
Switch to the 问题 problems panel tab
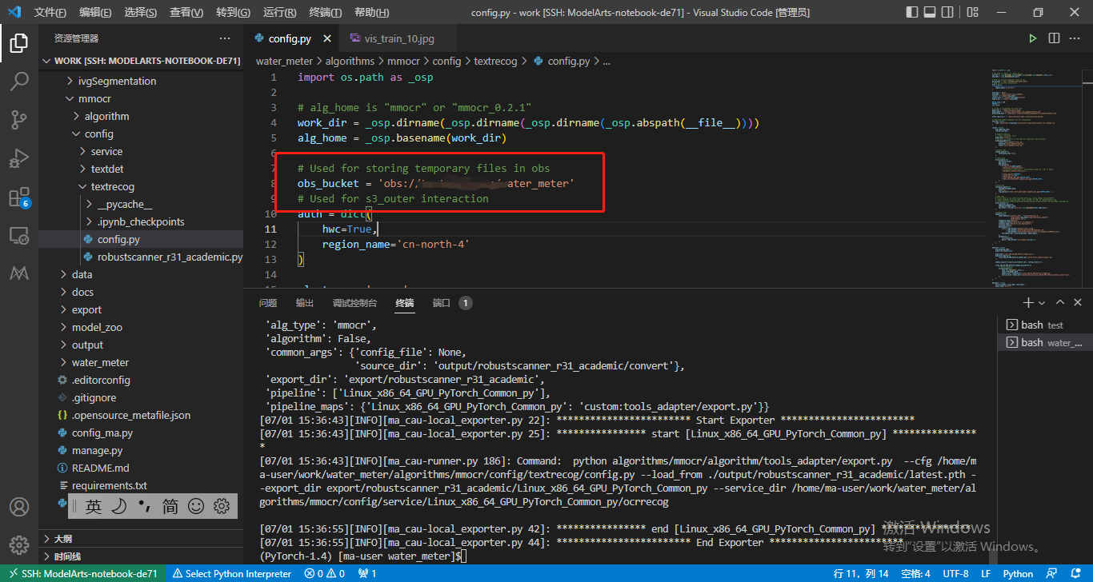(x=268, y=303)
